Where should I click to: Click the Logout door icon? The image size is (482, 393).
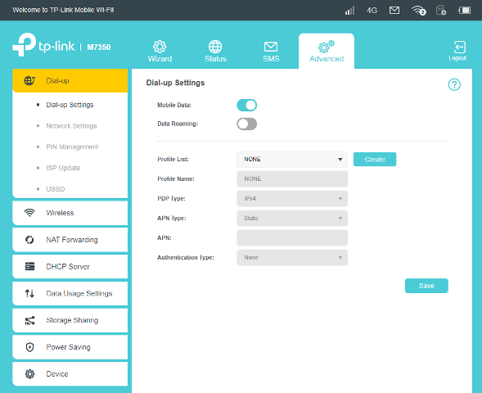[x=460, y=47]
